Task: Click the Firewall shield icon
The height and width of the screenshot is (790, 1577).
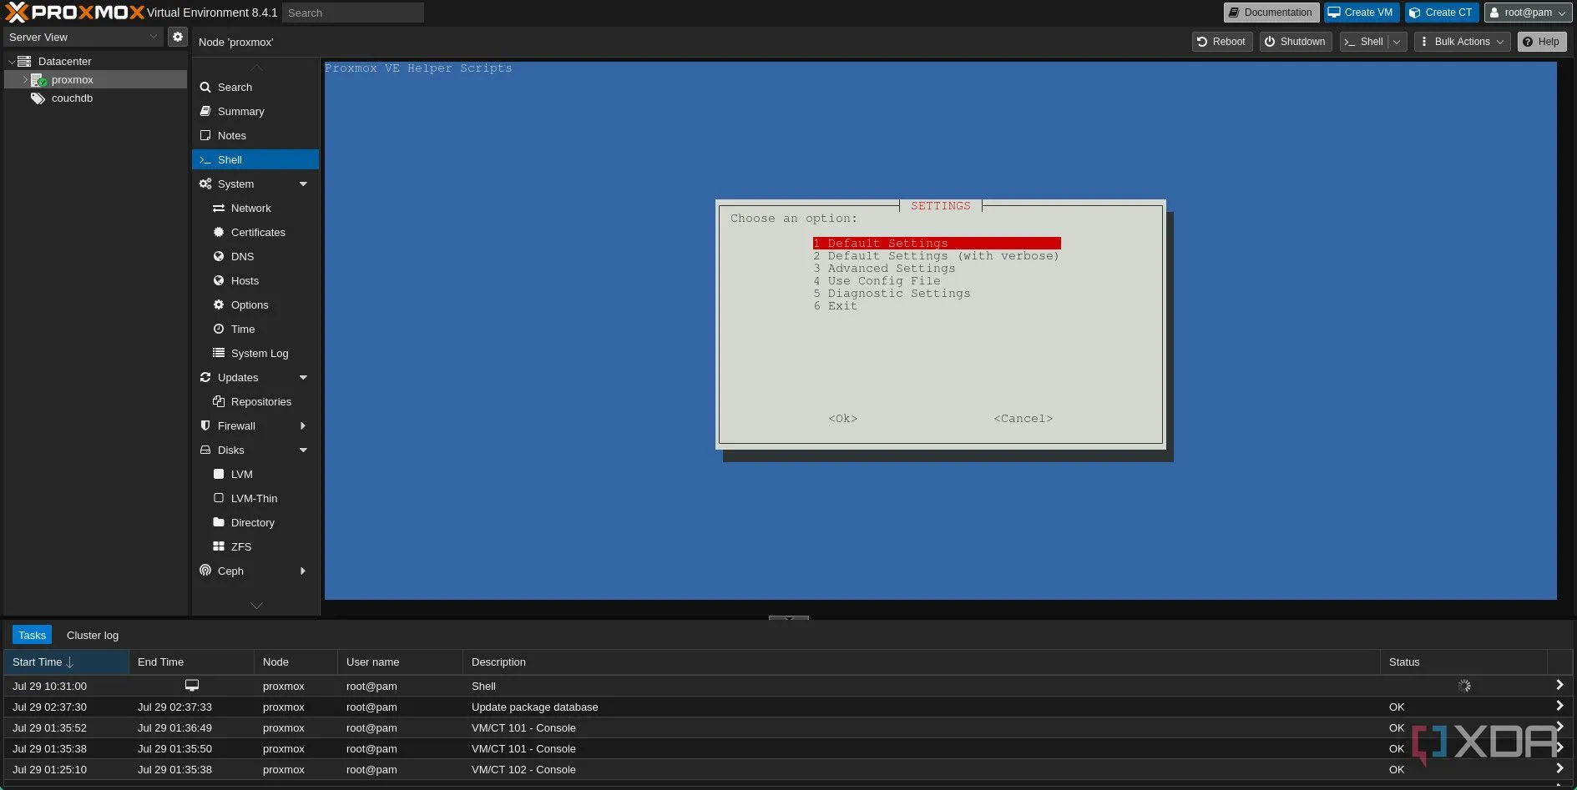Action: click(205, 425)
